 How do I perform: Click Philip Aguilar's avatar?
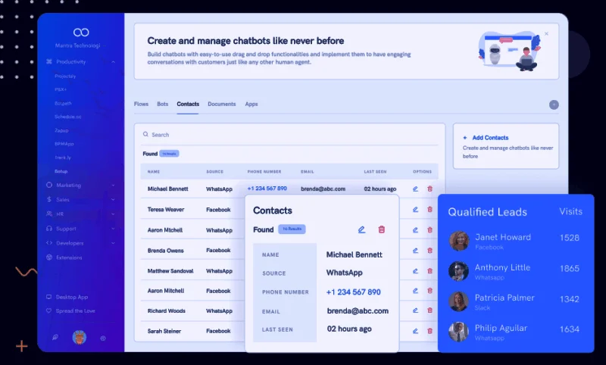click(459, 332)
